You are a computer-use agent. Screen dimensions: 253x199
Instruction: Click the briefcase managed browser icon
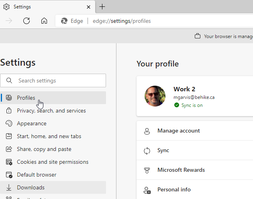point(197,36)
